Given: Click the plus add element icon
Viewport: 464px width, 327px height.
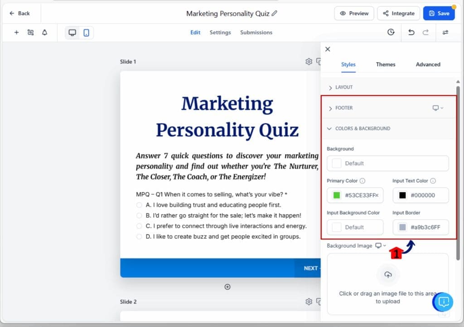Looking at the screenshot, I should tap(16, 33).
